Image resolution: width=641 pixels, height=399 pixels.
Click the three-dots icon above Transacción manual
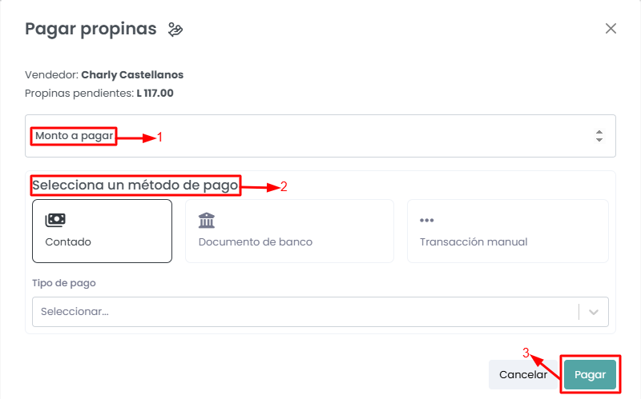pyautogui.click(x=427, y=220)
